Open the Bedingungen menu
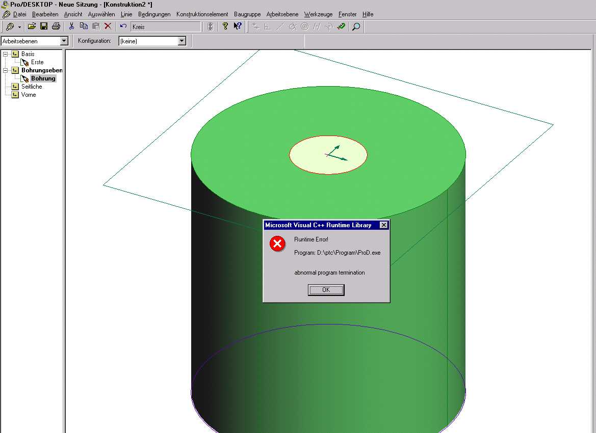 (154, 14)
